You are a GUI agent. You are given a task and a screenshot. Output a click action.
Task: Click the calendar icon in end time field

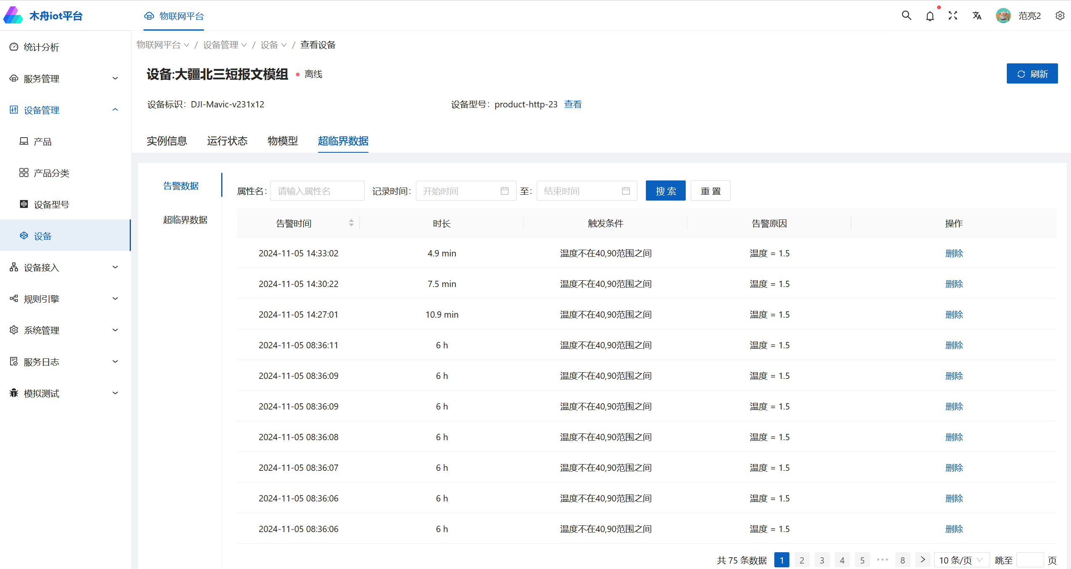(x=626, y=191)
